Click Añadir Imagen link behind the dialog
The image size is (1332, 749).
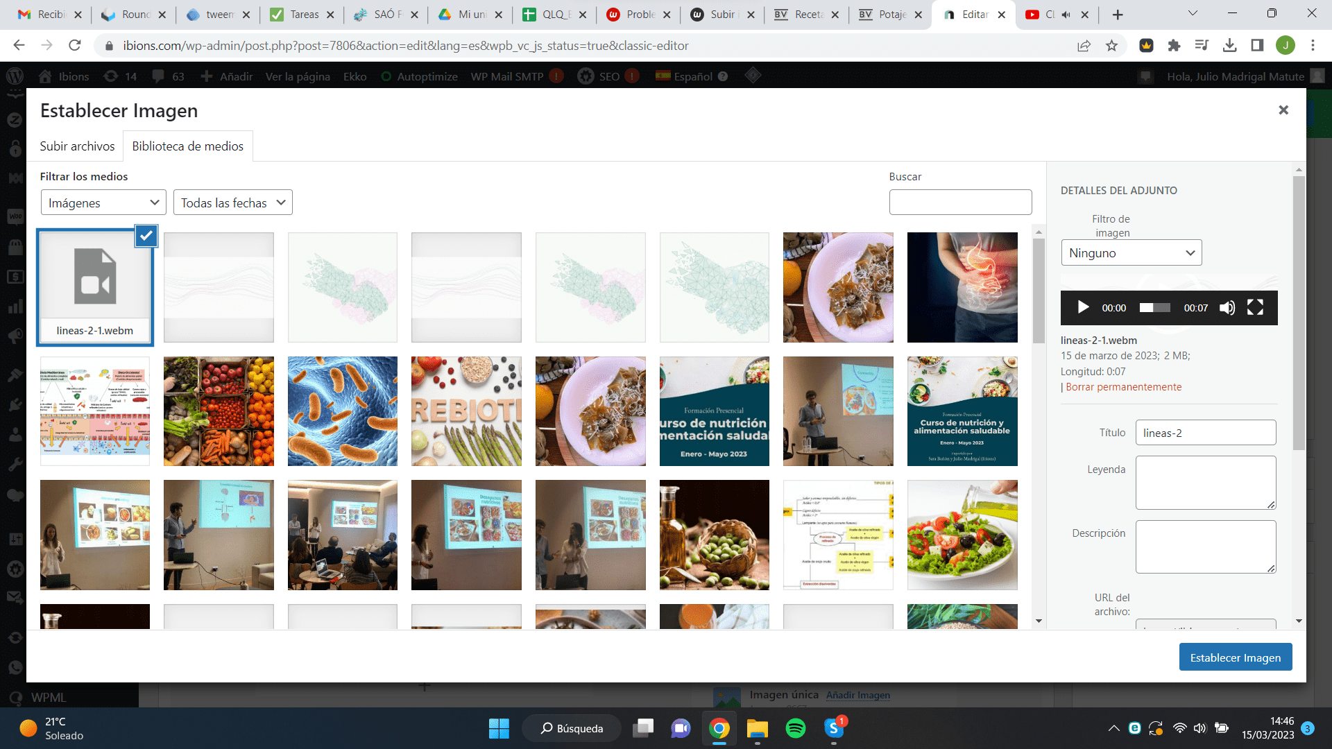[x=857, y=695]
